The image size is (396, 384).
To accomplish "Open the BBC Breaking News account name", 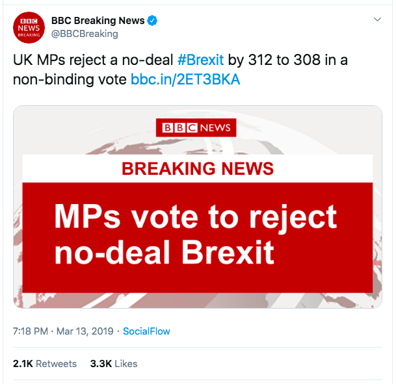I will coord(98,21).
